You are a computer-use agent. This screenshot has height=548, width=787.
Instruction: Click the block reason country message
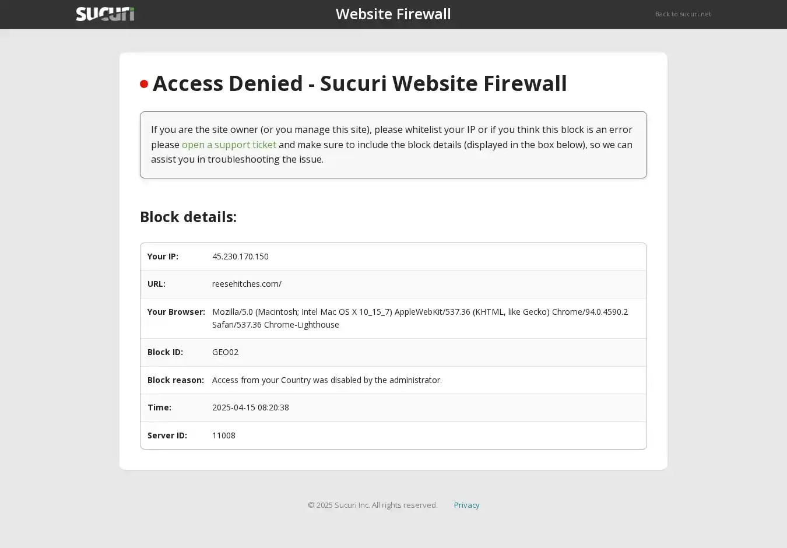coord(326,380)
